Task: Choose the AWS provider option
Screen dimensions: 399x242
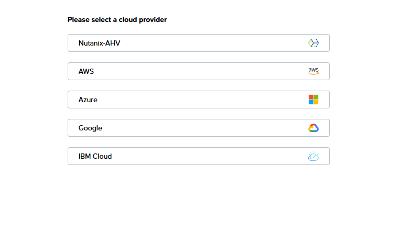Action: tap(198, 71)
